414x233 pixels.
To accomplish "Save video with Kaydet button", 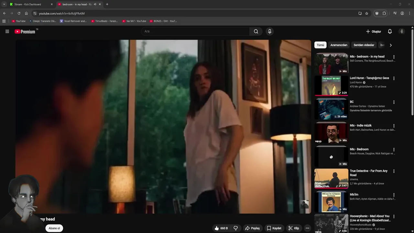I will click(274, 228).
